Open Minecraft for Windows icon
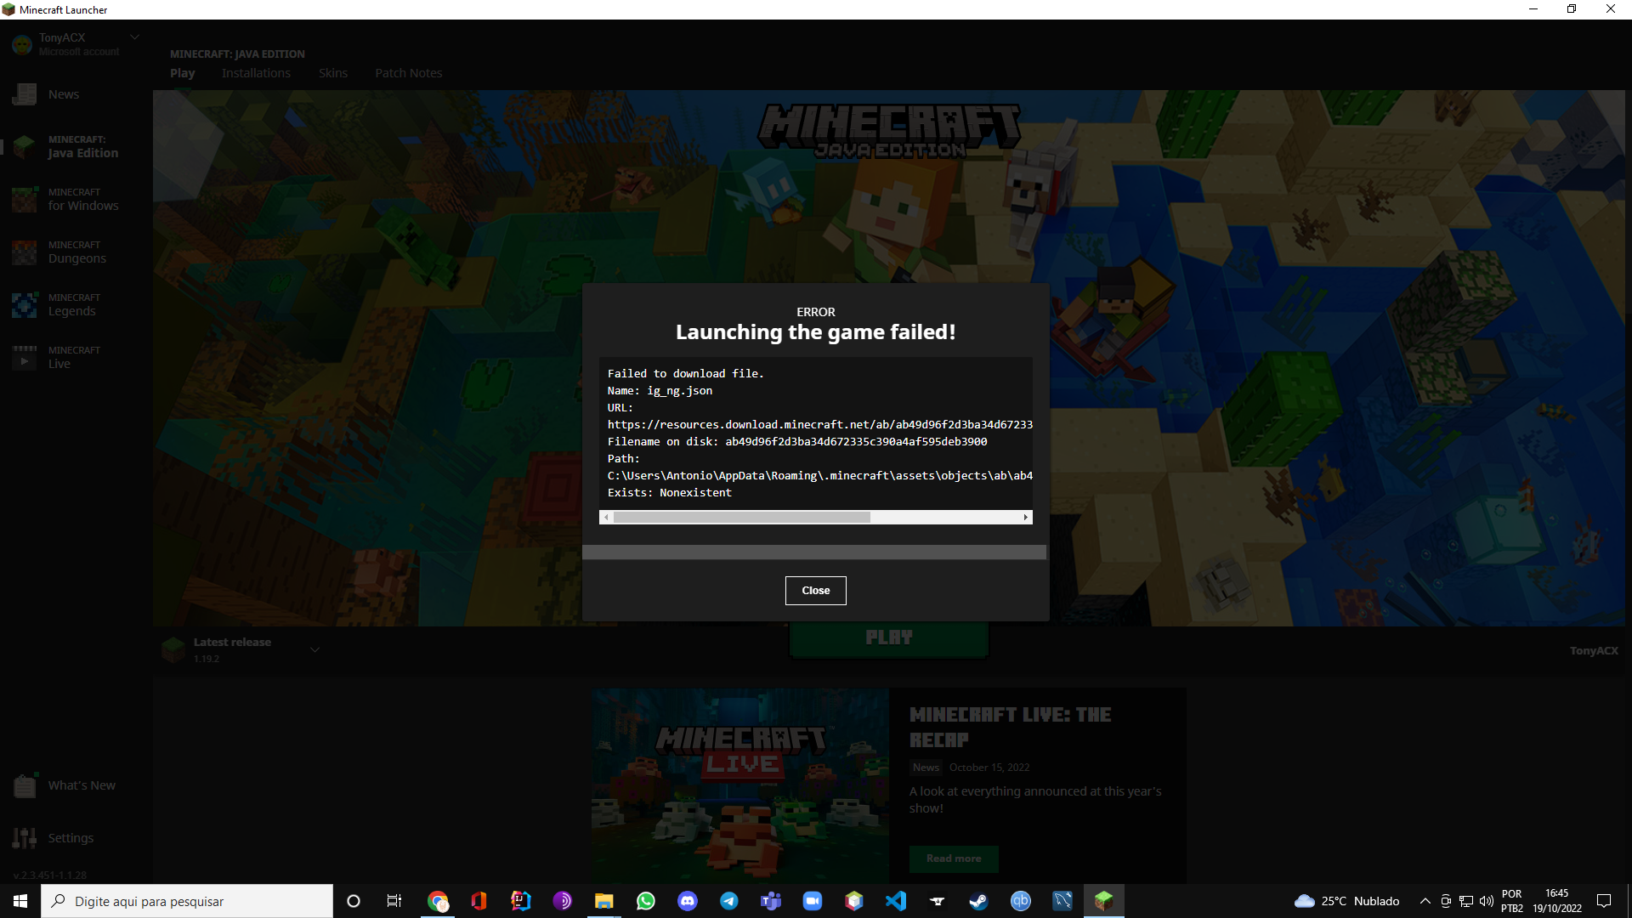 click(x=25, y=199)
